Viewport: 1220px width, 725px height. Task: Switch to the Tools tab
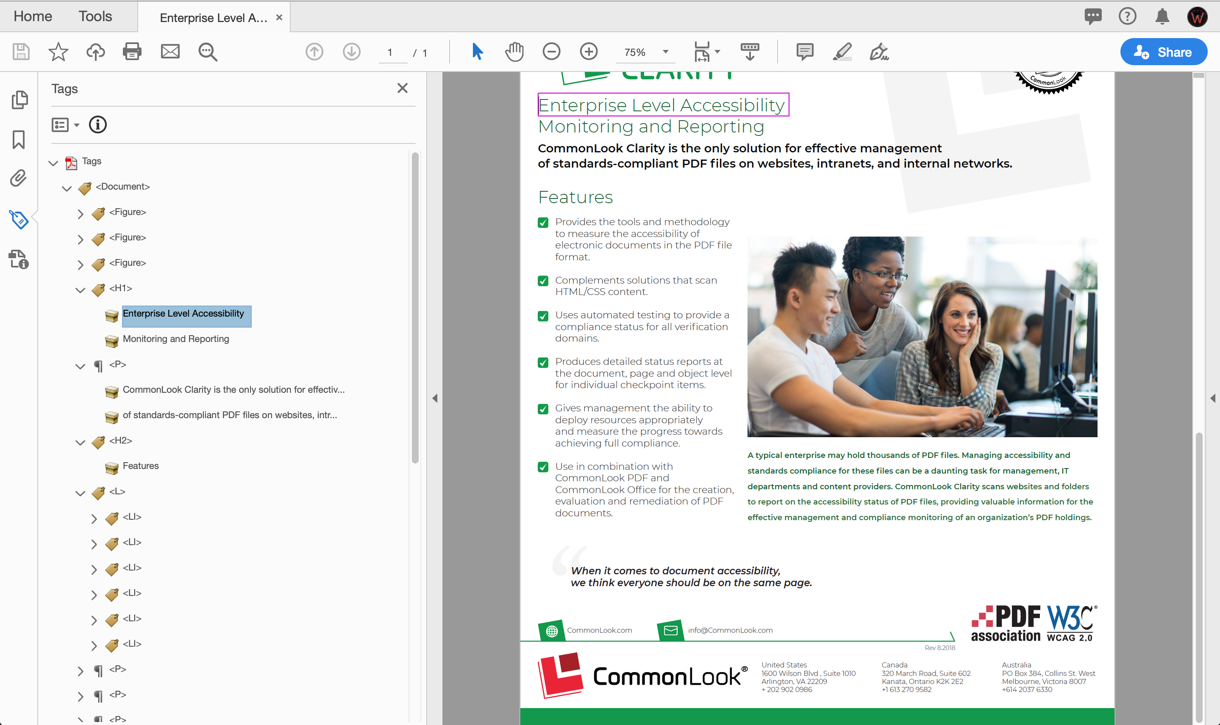pyautogui.click(x=95, y=16)
